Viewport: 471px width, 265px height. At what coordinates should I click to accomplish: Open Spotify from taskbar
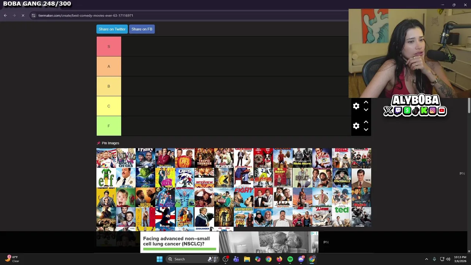(x=290, y=259)
